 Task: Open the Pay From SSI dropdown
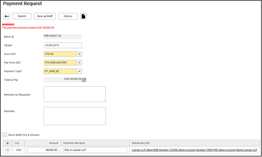(x=79, y=63)
